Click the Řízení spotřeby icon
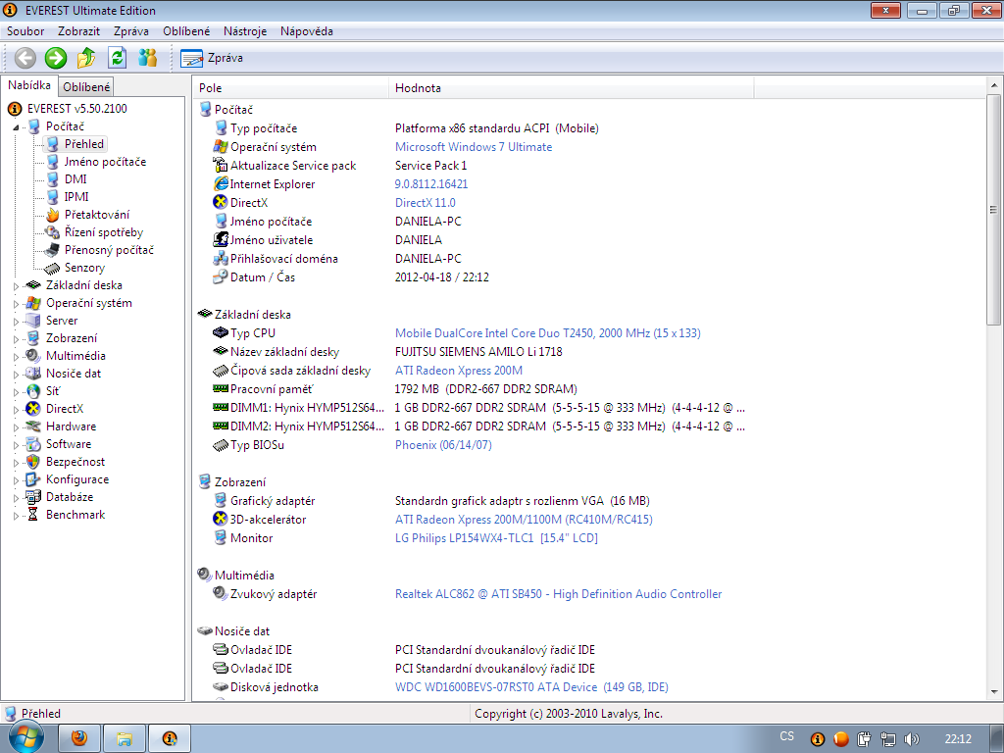 point(53,231)
